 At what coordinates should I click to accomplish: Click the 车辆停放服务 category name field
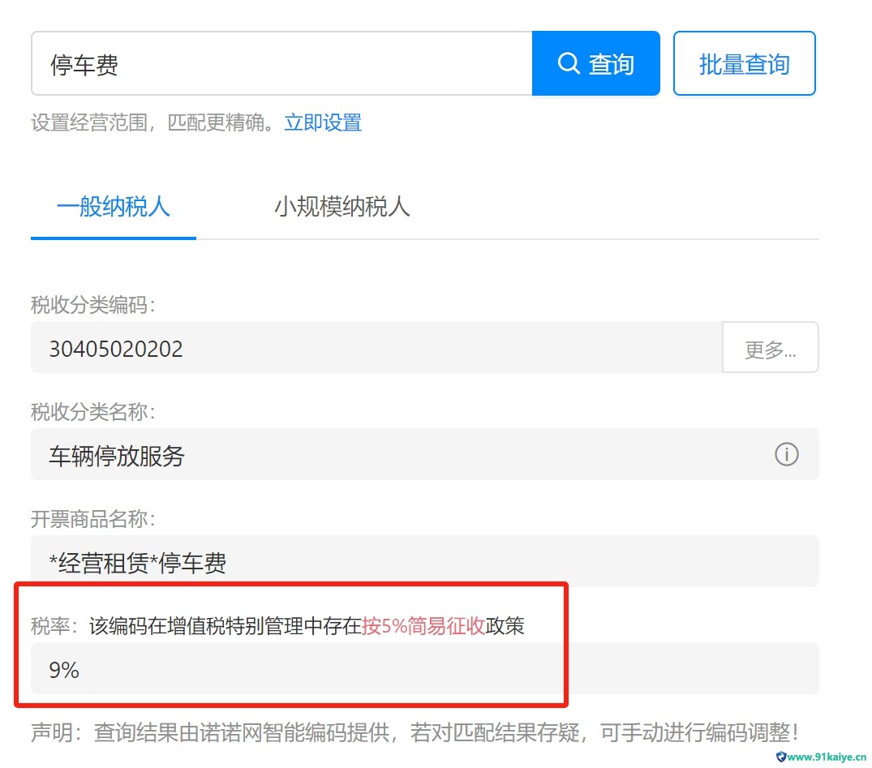click(x=389, y=455)
